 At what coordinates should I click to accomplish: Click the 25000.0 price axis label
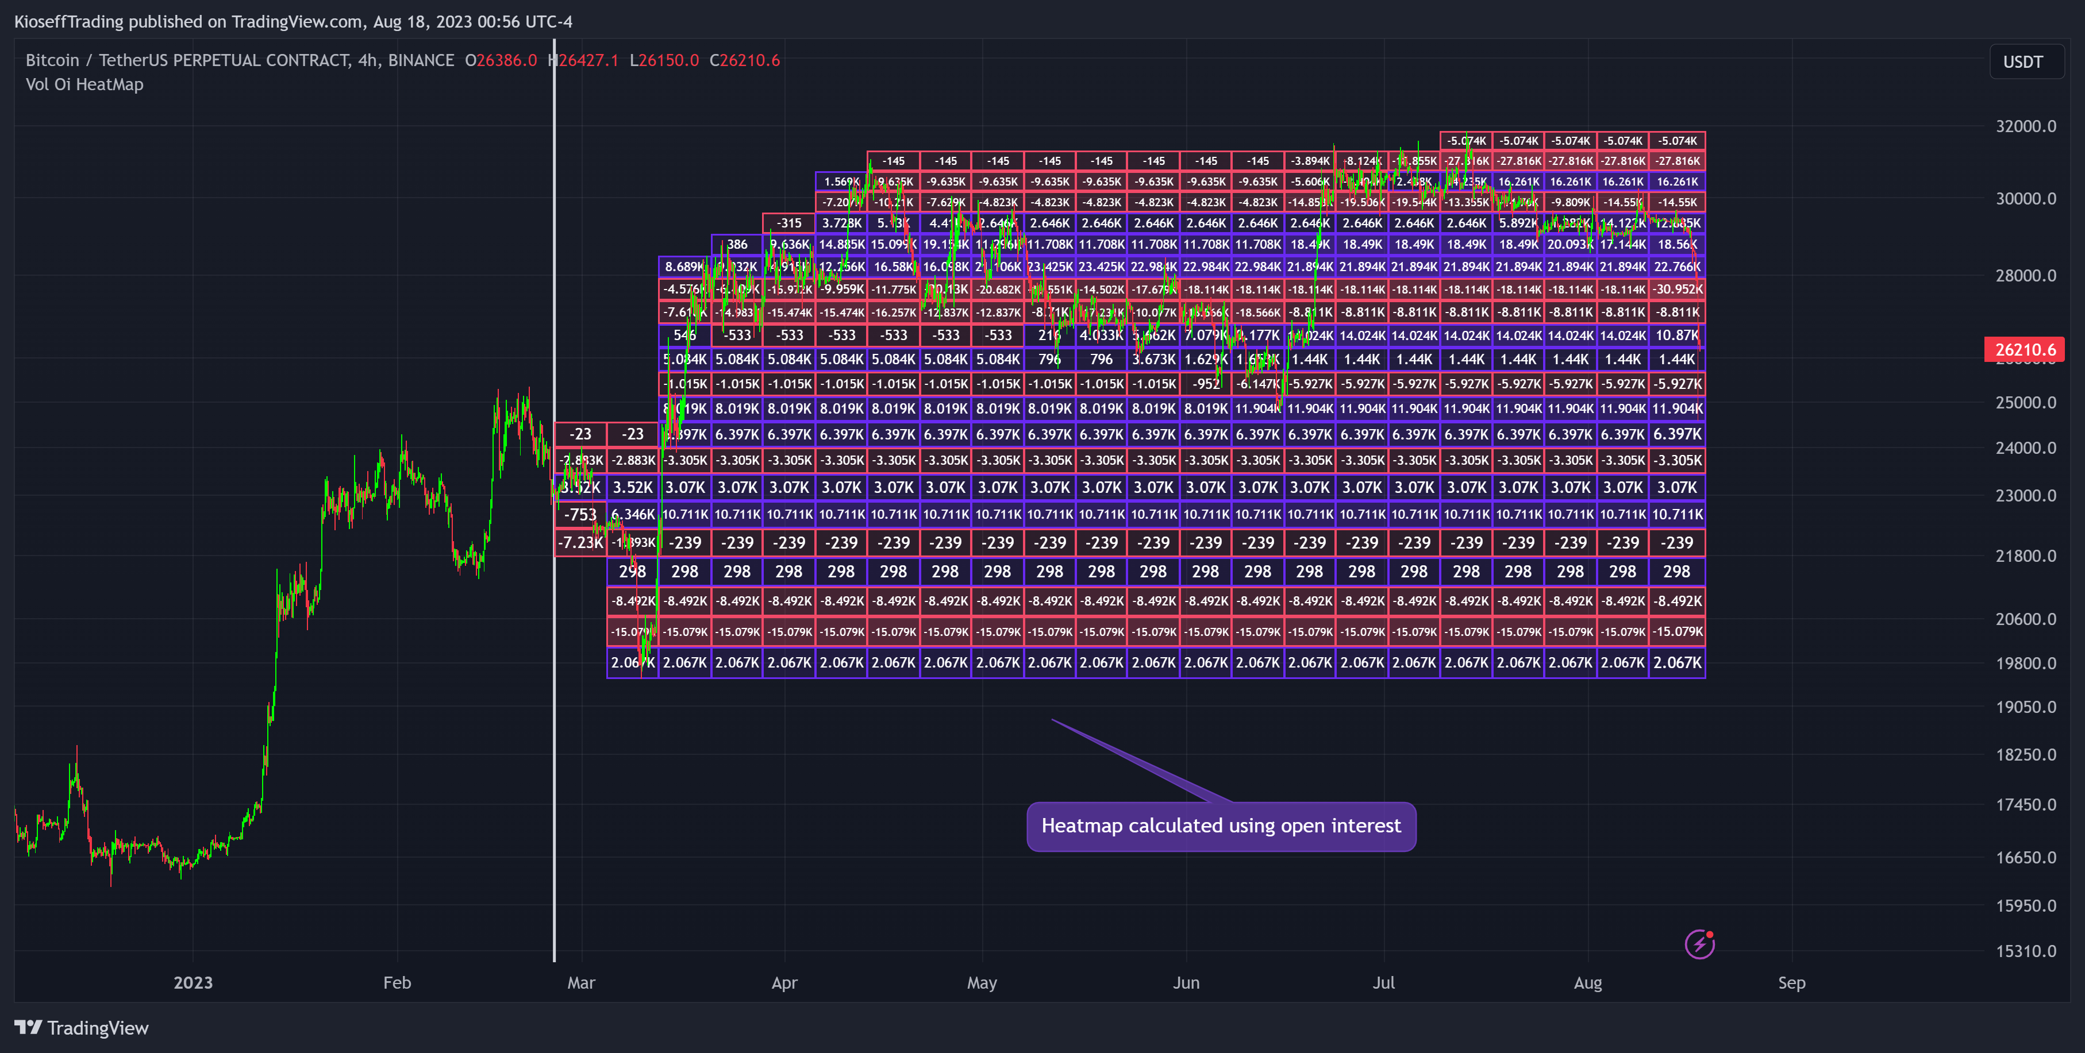(2026, 402)
